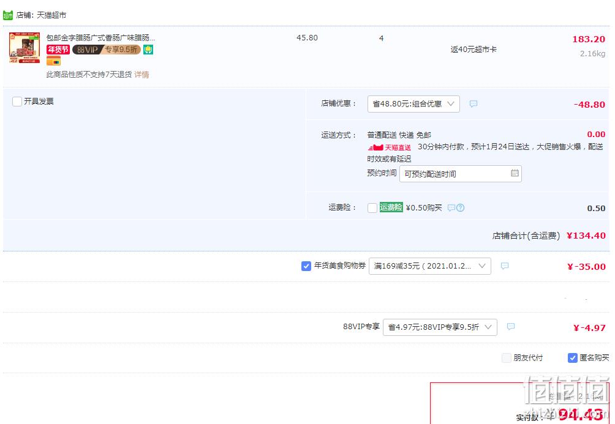Expand the 省4.97元:88VIP专享9.5折 dropdown
This screenshot has height=424, width=615.
[x=440, y=327]
